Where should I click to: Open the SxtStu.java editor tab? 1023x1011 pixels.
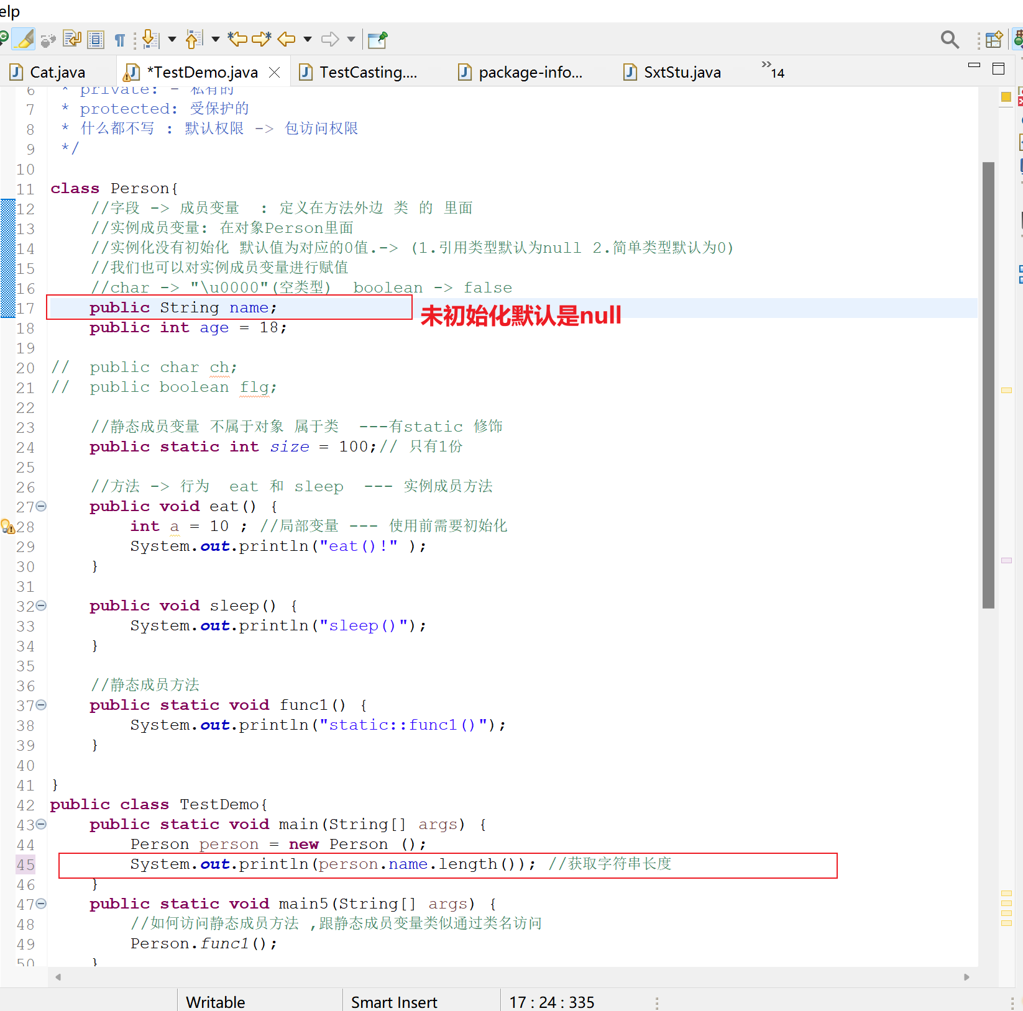click(682, 73)
